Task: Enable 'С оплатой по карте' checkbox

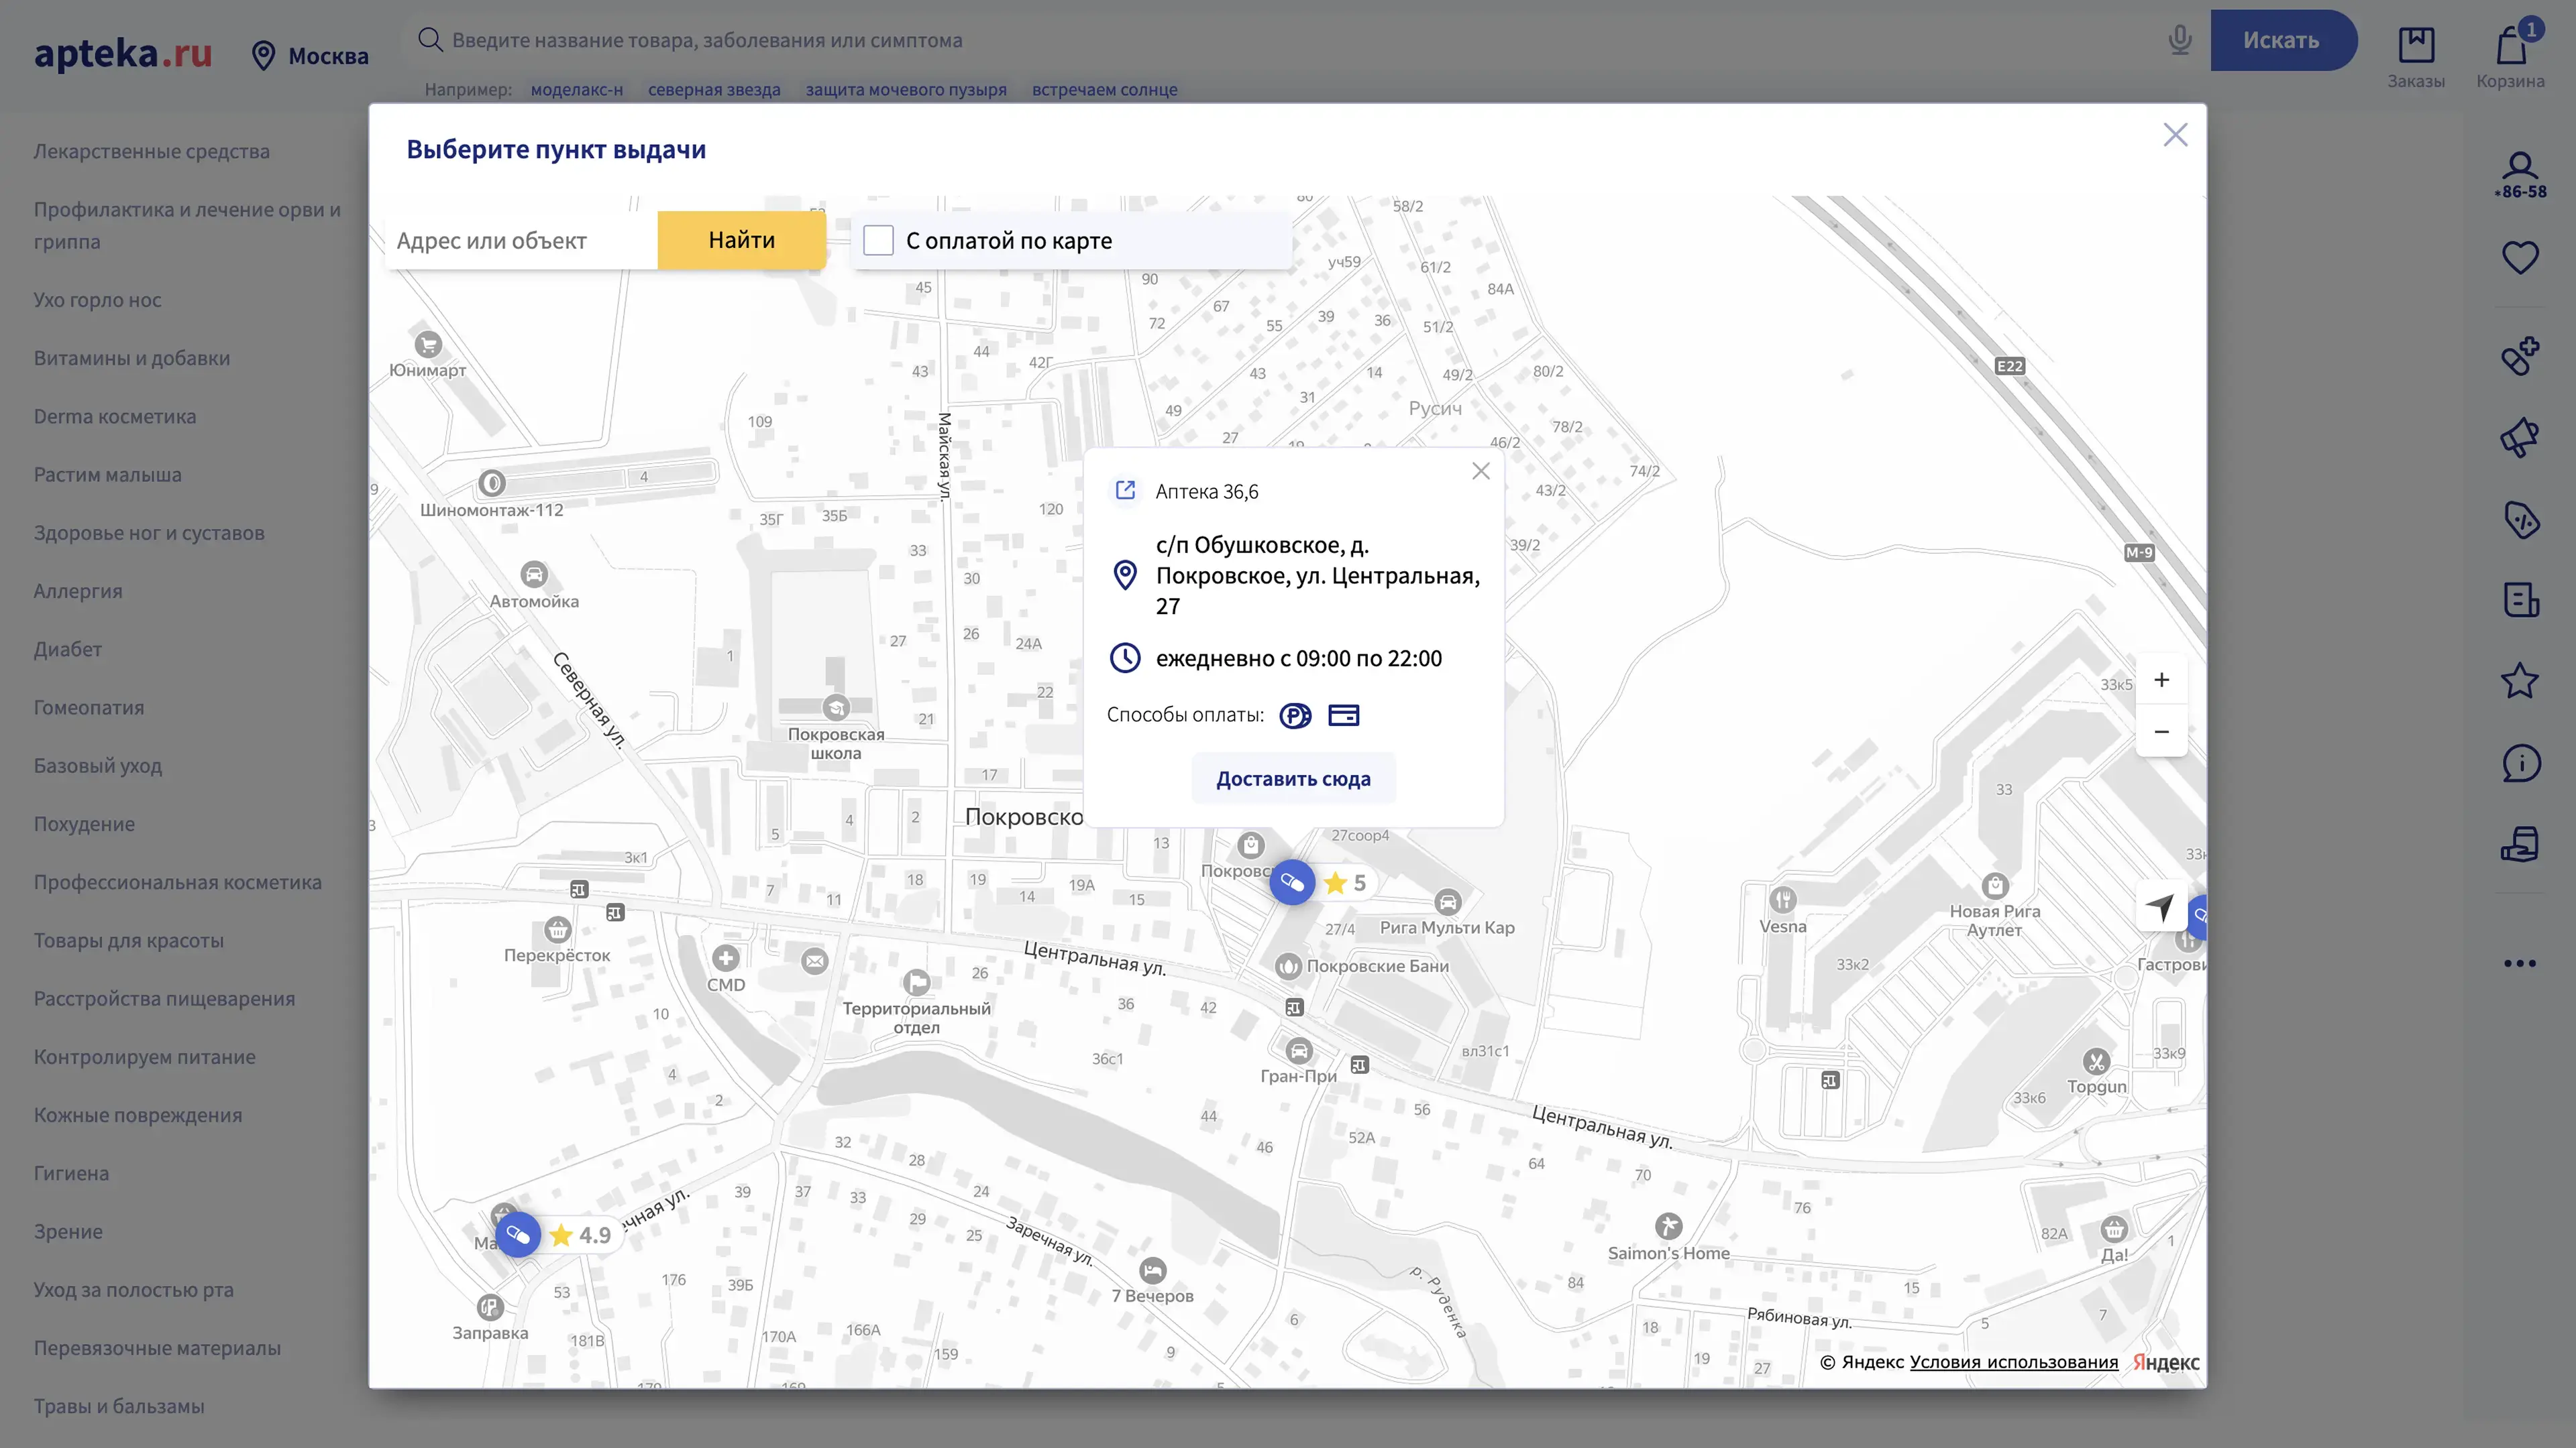Action: [x=878, y=241]
